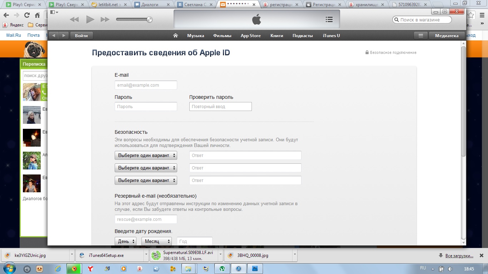Click the Chrome back arrow
The height and width of the screenshot is (274, 488).
pyautogui.click(x=6, y=15)
